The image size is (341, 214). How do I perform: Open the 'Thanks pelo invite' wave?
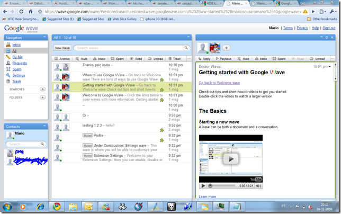coord(122,67)
